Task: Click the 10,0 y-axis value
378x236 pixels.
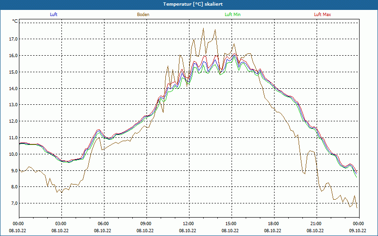Action: [x=14, y=154]
